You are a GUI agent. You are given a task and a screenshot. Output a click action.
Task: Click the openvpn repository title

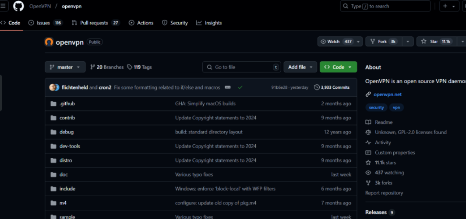(70, 42)
